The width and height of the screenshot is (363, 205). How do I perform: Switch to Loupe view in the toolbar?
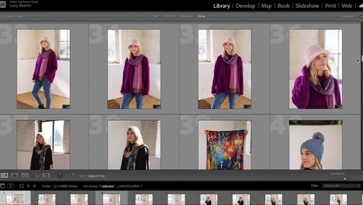click(x=14, y=176)
